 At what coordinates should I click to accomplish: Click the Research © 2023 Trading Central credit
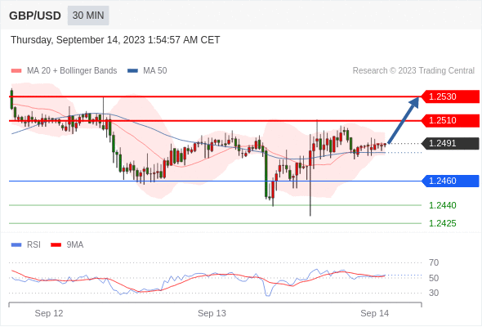413,71
